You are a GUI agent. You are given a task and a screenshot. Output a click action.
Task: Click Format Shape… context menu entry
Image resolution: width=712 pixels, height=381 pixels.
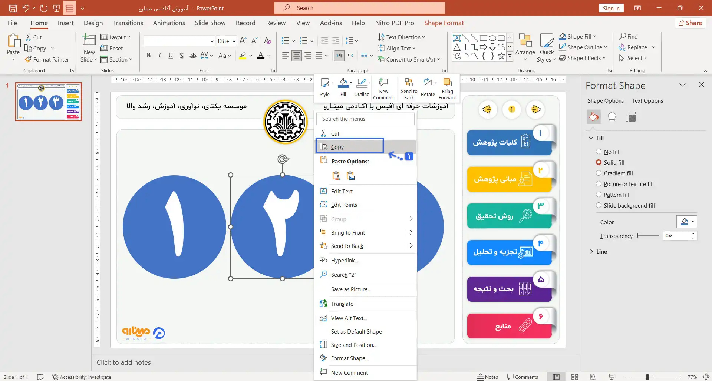(365, 358)
